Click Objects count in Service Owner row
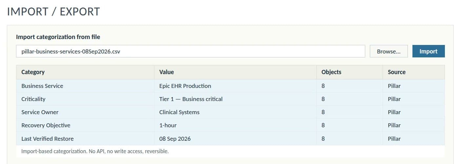459x164 pixels. [323, 112]
